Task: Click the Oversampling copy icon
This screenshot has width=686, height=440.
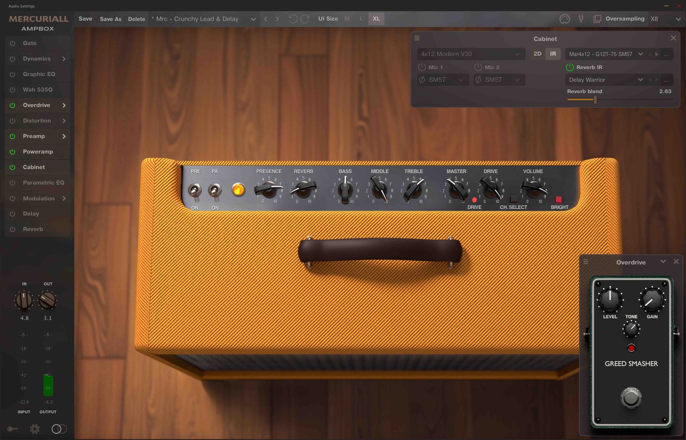Action: (597, 19)
